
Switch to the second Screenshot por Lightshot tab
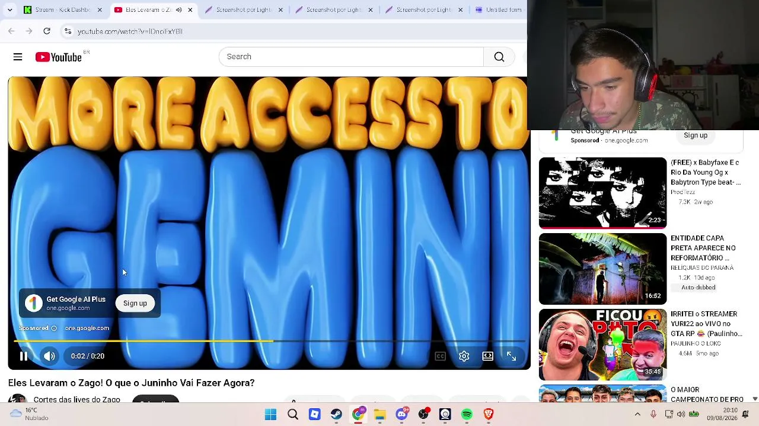(x=334, y=10)
